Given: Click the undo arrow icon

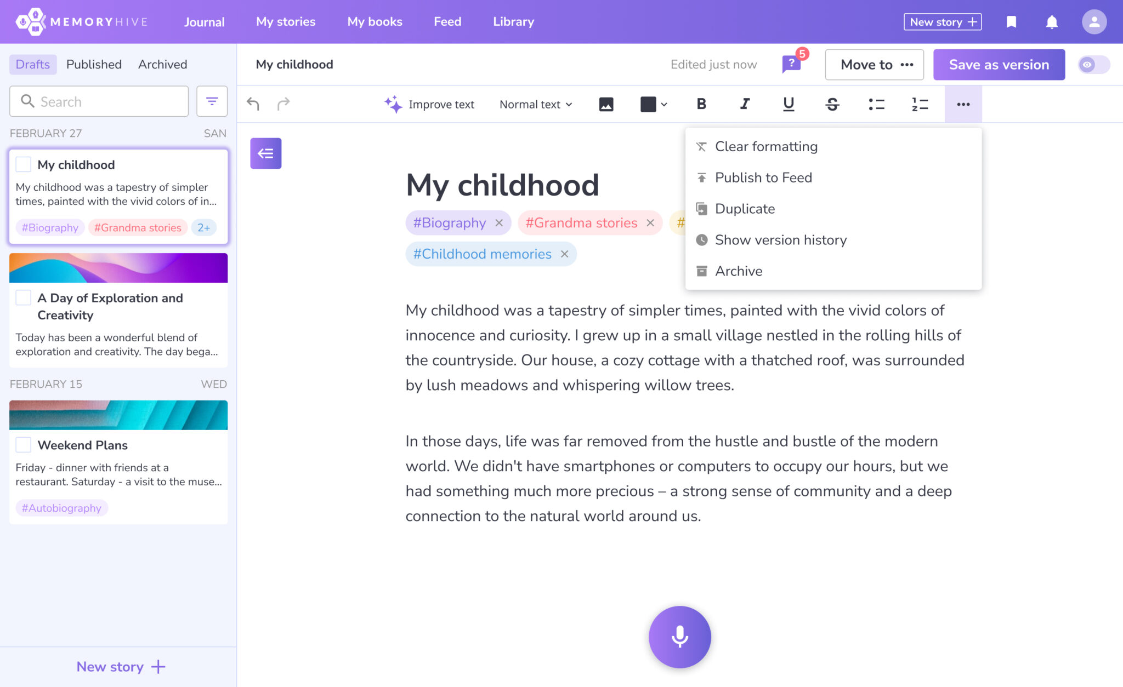Looking at the screenshot, I should point(253,104).
